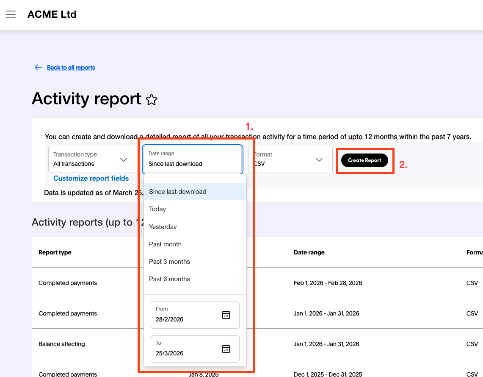Click the ACME Ltd header logo
The height and width of the screenshot is (377, 483).
click(52, 14)
